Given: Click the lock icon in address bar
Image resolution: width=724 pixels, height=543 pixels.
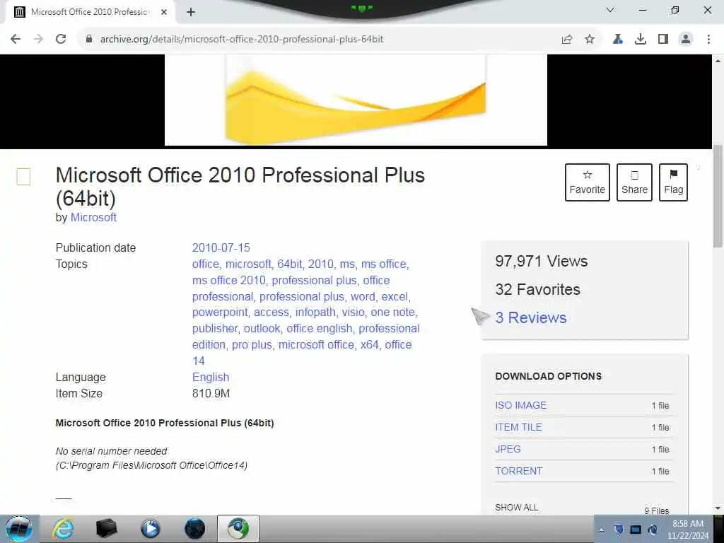Looking at the screenshot, I should 89,40.
